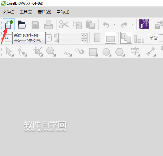163x156 pixels.
Task: Select the Zoom magnifier tool
Action: click(51, 51)
